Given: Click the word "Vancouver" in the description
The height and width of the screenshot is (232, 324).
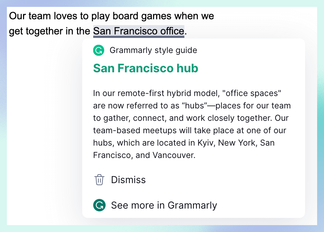Looking at the screenshot, I should 174,155.
